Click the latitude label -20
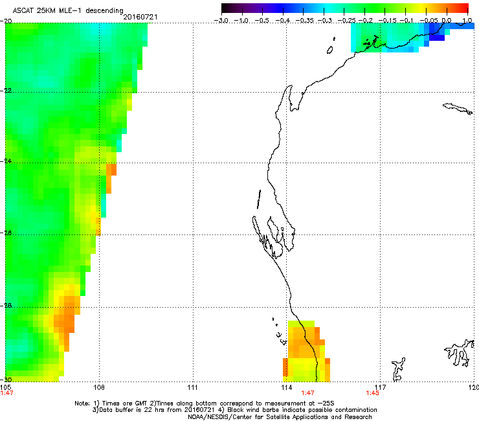479x421 pixels. 6,21
